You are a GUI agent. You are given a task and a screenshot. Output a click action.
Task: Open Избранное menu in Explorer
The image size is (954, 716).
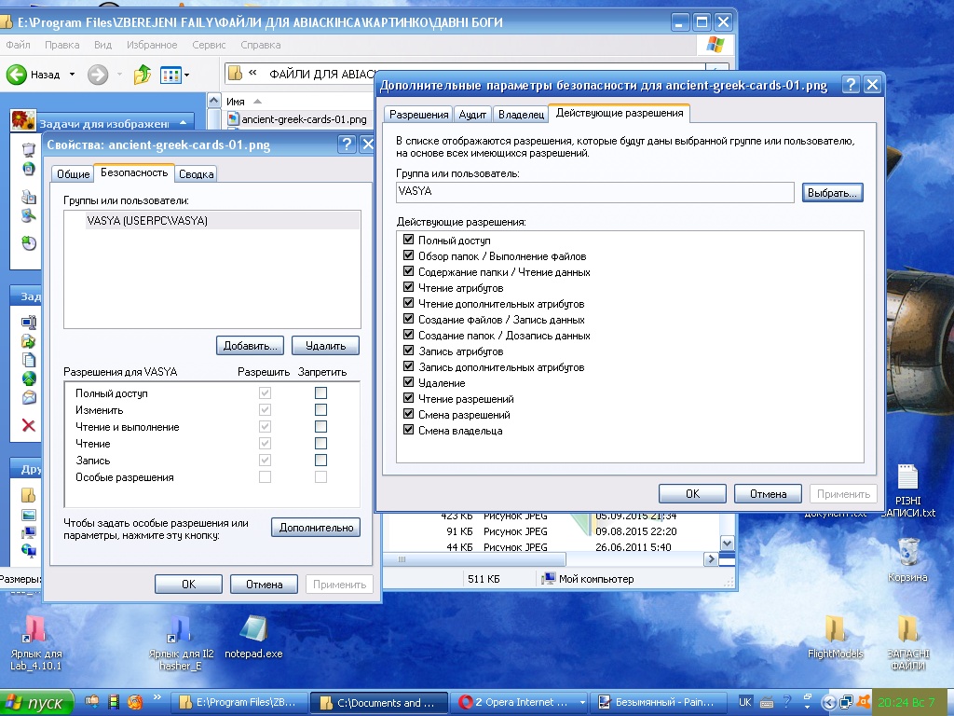pos(152,45)
